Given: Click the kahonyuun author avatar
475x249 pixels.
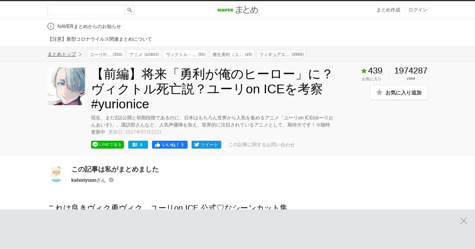Looking at the screenshot, I should tap(56, 174).
